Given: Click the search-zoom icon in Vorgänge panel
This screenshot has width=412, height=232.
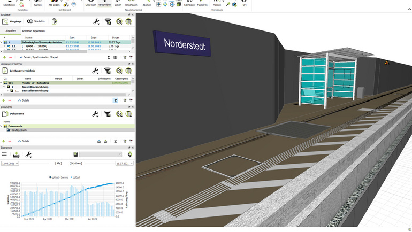Looking at the screenshot, I should click(119, 21).
